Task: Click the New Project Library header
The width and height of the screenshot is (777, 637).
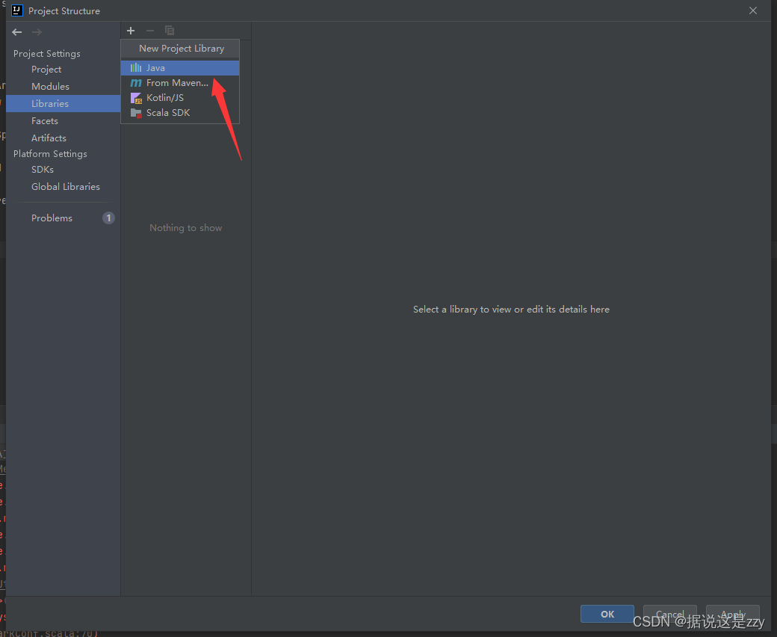Action: click(182, 49)
